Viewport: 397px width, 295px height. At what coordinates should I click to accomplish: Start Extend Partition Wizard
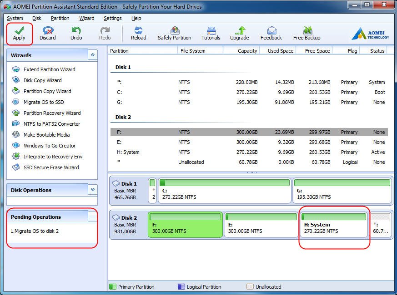[50, 69]
